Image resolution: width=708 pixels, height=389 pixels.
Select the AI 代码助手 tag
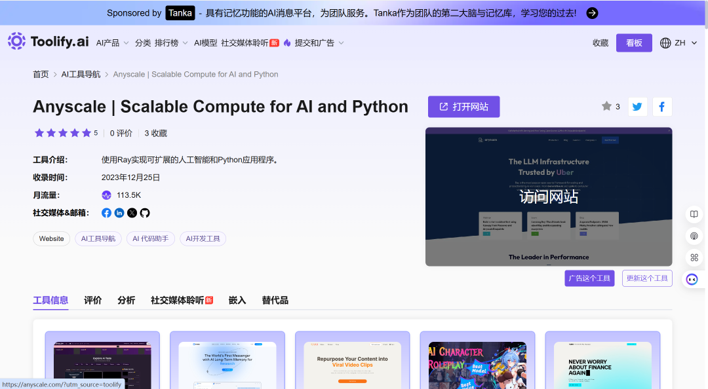[150, 239]
